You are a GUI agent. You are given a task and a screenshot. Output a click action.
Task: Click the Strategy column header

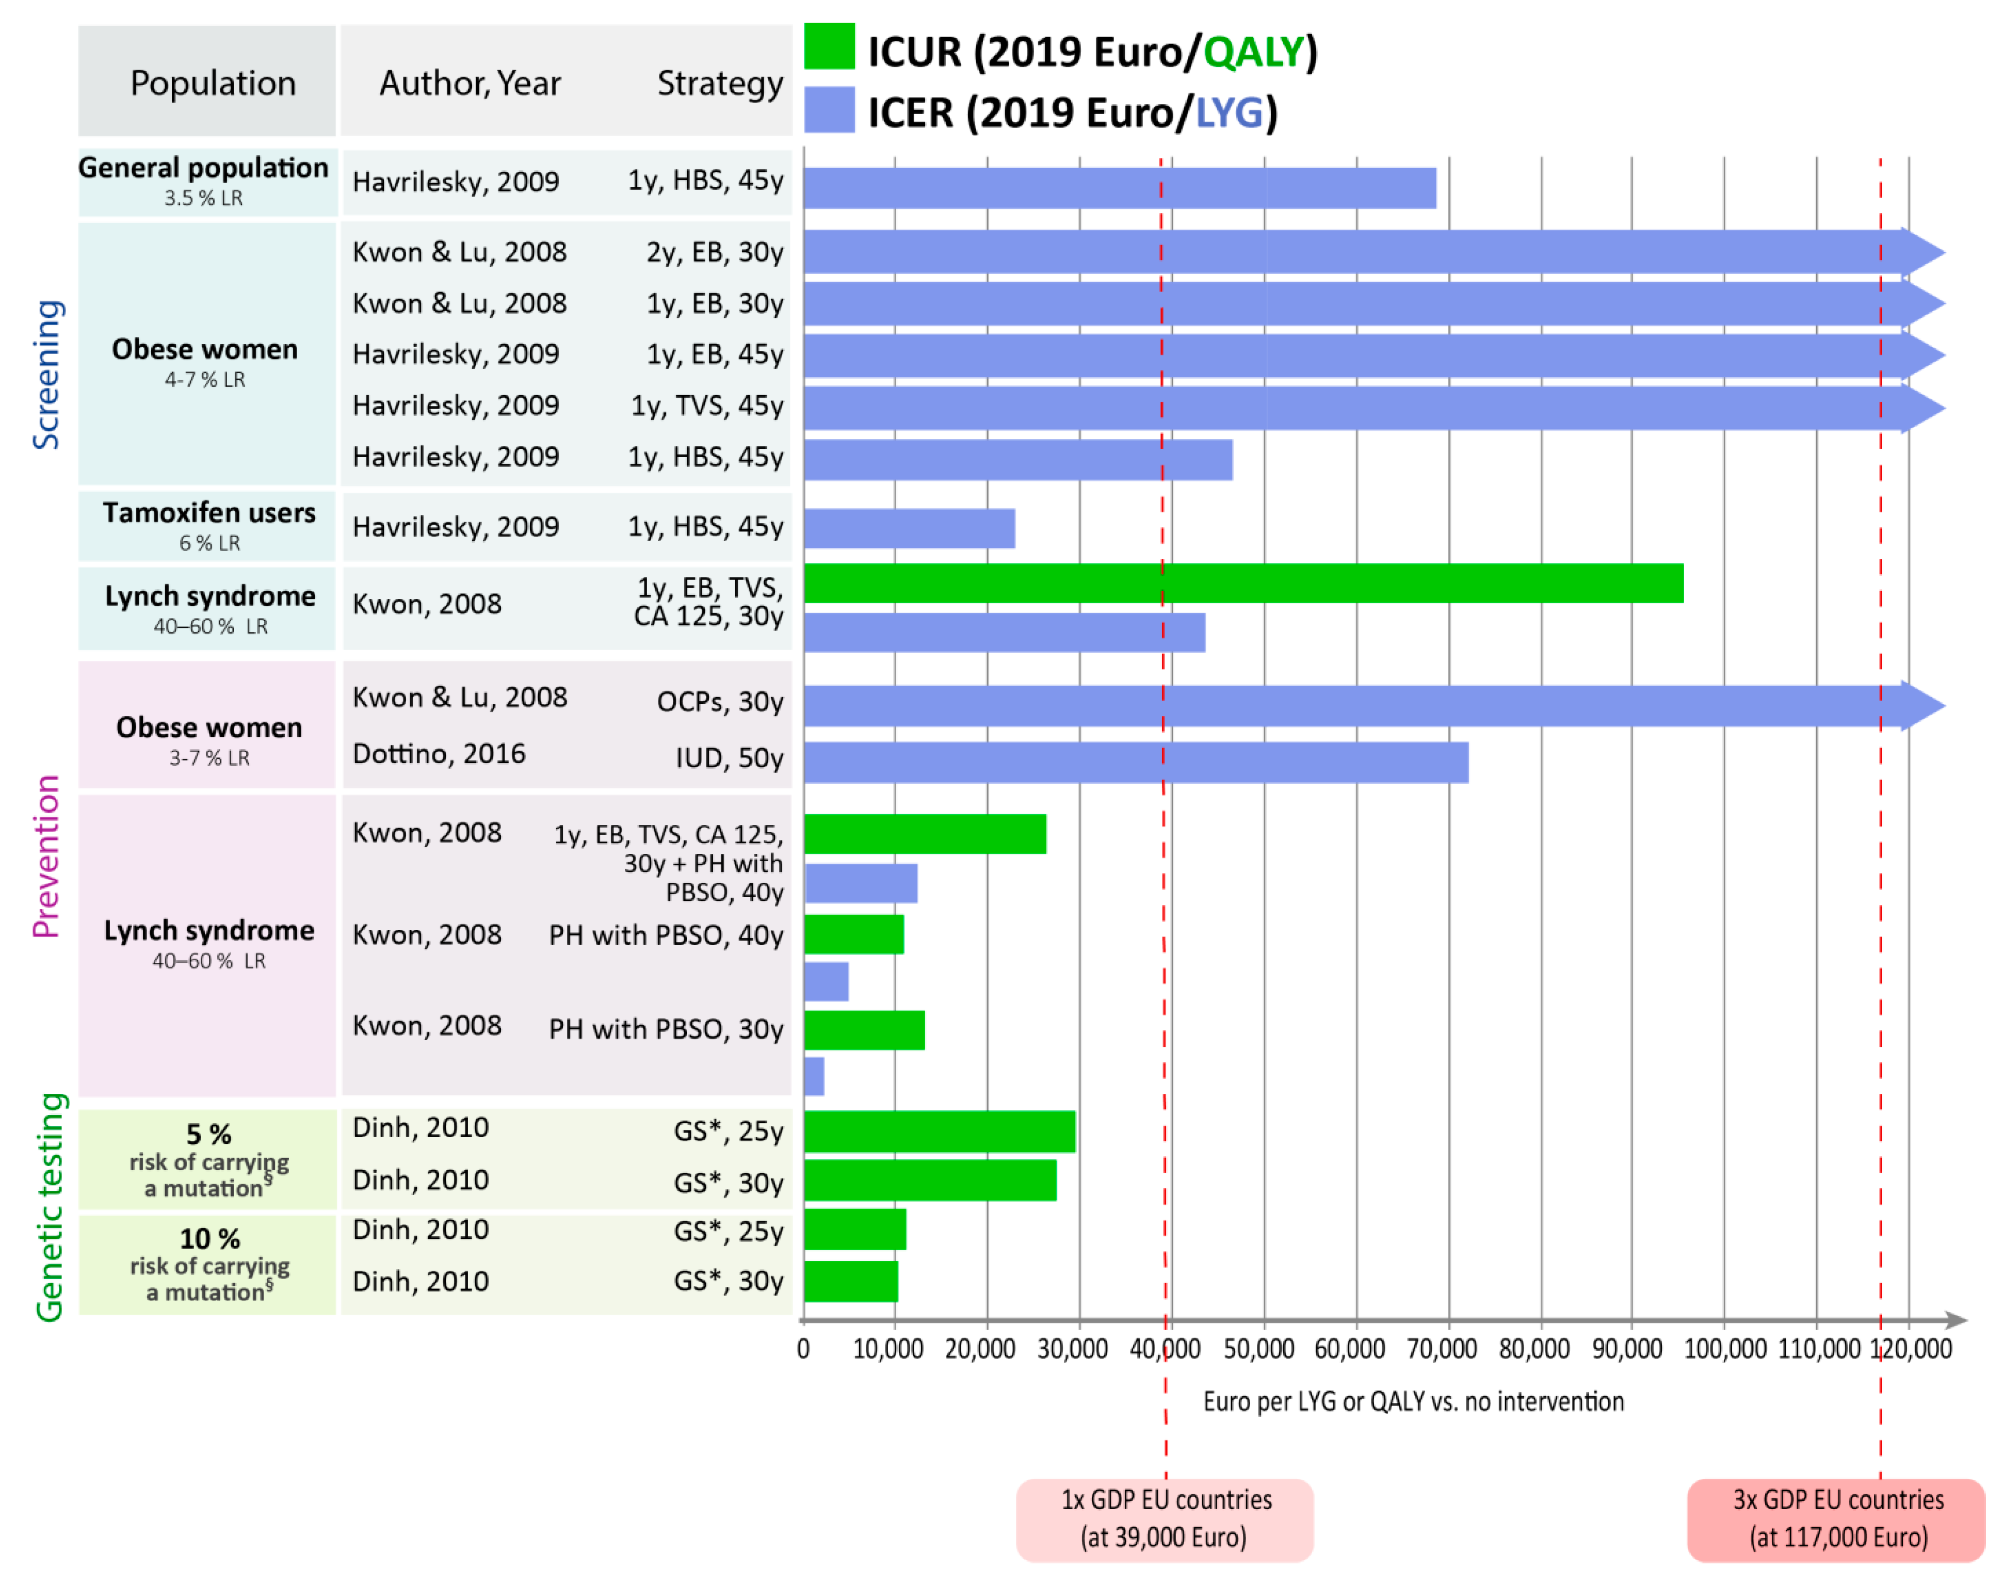[720, 83]
